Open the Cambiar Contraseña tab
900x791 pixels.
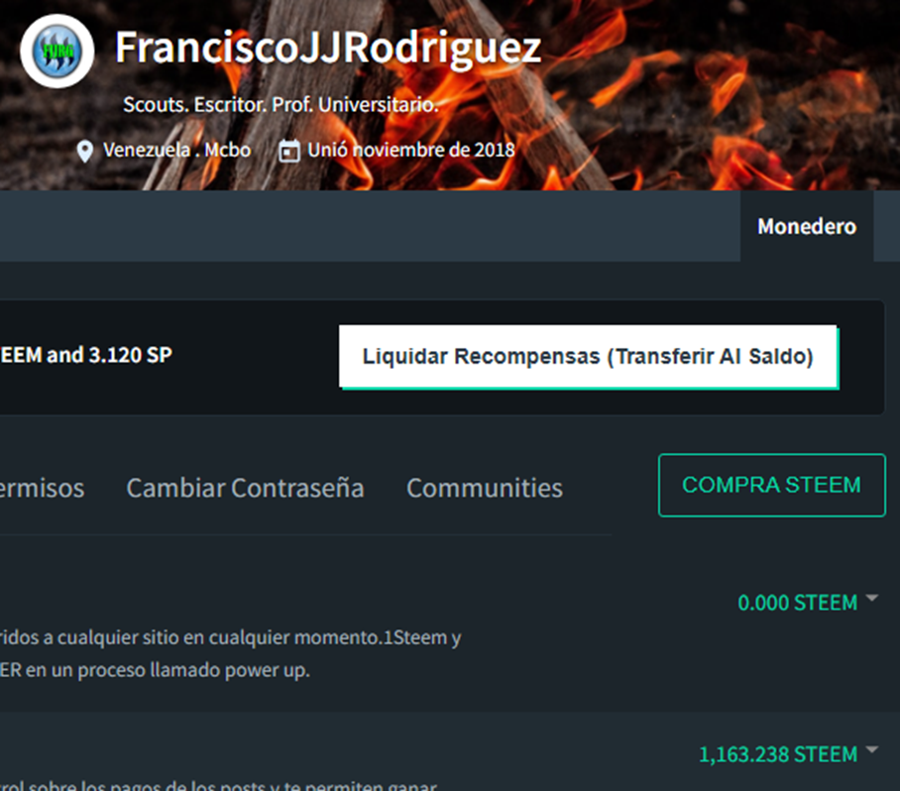tap(245, 488)
